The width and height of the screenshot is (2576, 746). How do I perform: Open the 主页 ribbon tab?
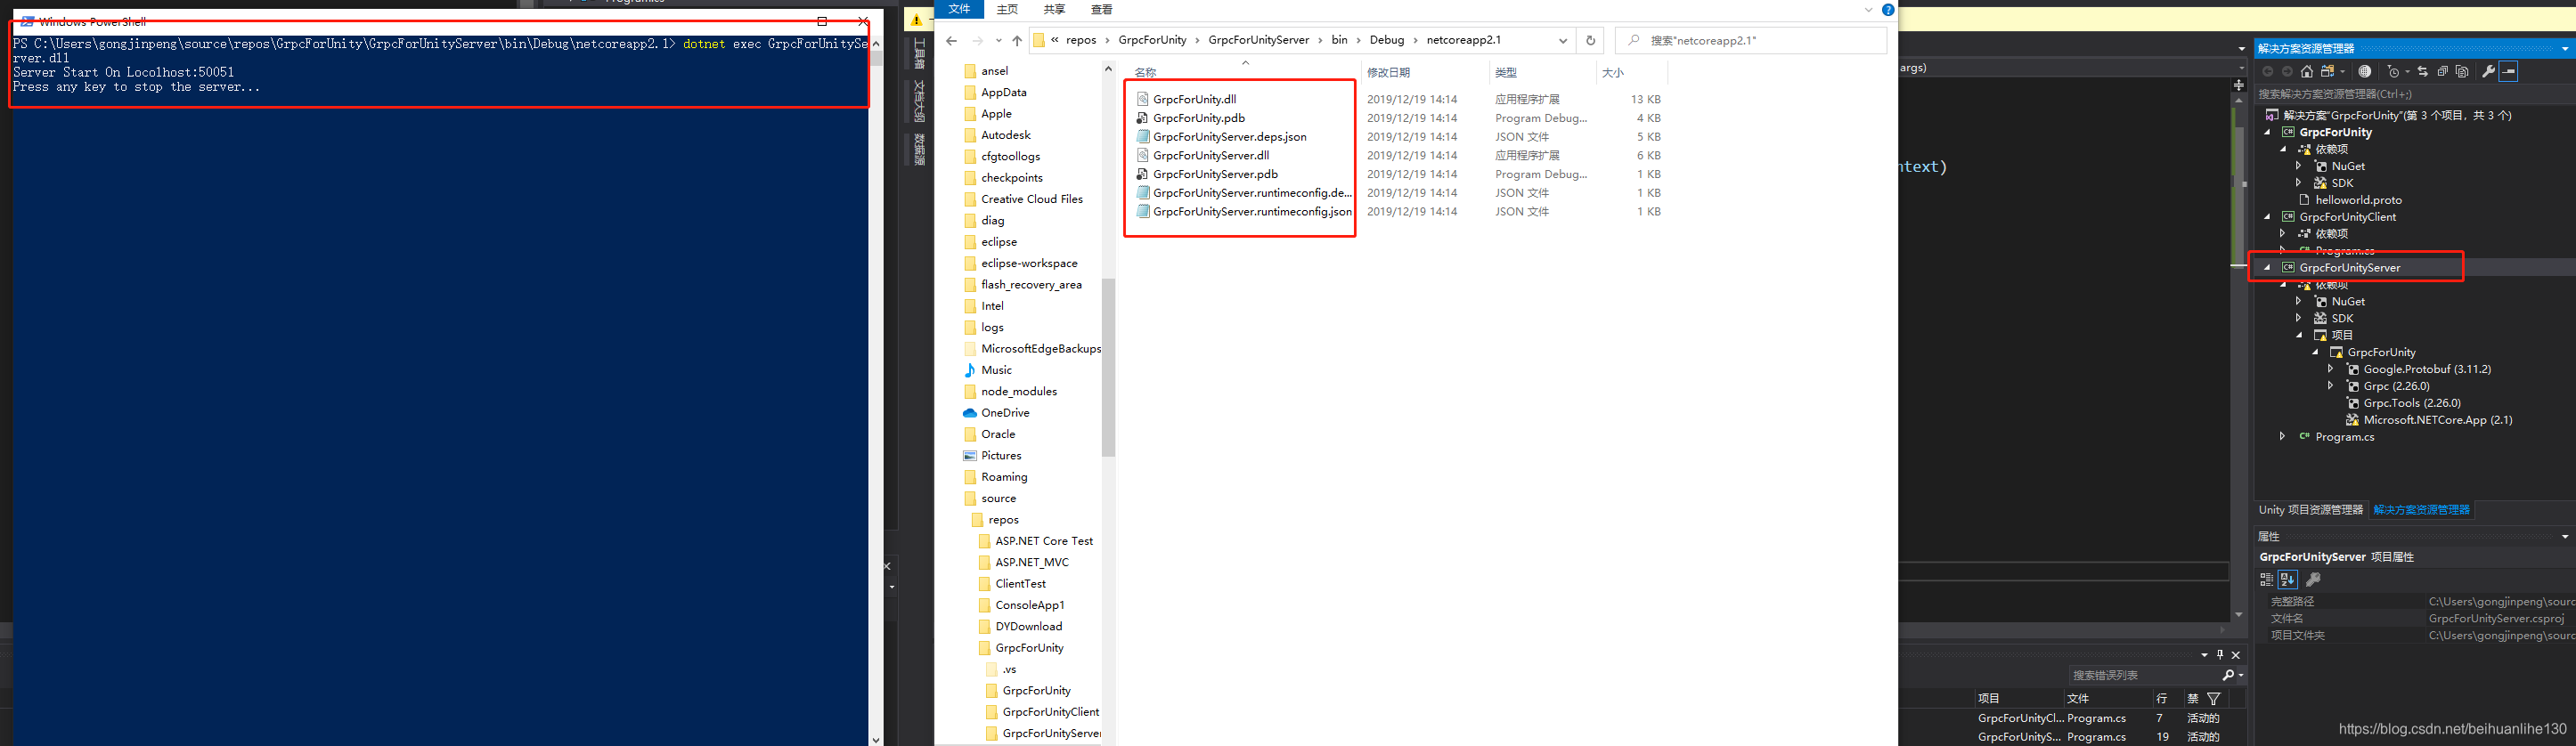point(1008,9)
